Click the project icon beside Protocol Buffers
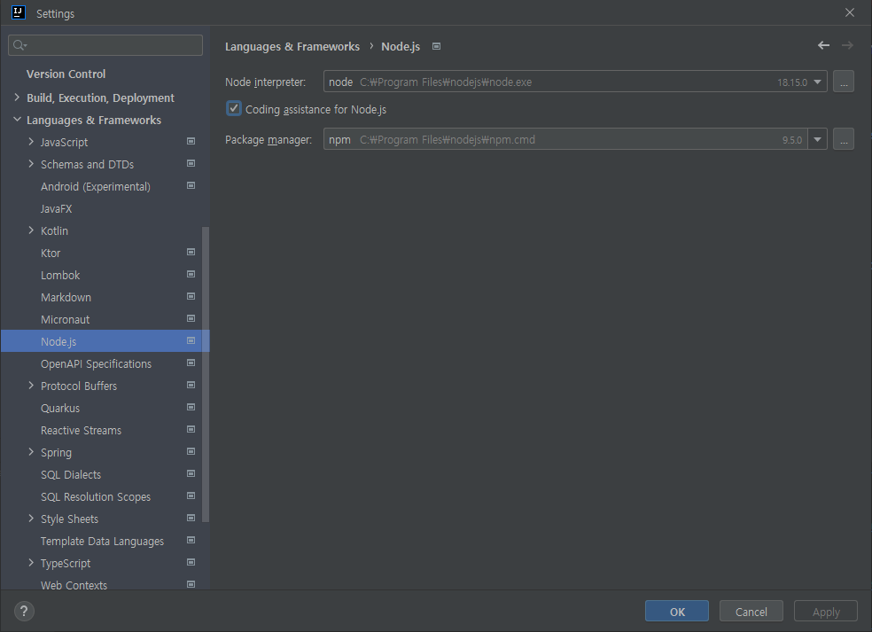872x632 pixels. click(191, 385)
